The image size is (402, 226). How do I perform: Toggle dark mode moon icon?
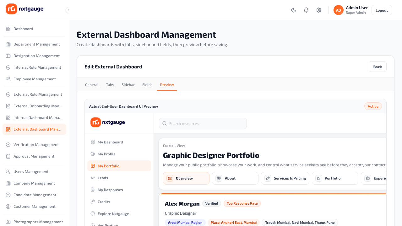(294, 10)
